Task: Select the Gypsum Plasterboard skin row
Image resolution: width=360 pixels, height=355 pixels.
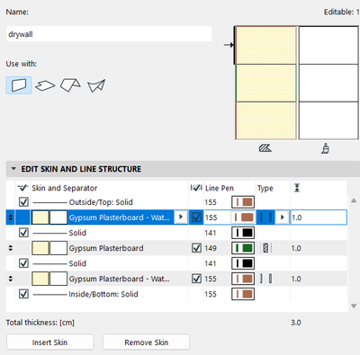Action: (x=176, y=248)
